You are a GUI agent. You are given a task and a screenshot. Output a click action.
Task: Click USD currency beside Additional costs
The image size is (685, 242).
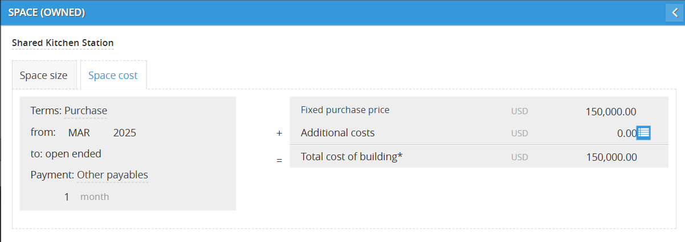pos(520,133)
